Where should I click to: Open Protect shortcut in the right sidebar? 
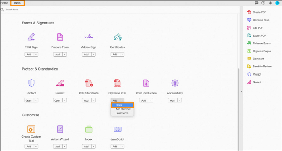pos(254,74)
